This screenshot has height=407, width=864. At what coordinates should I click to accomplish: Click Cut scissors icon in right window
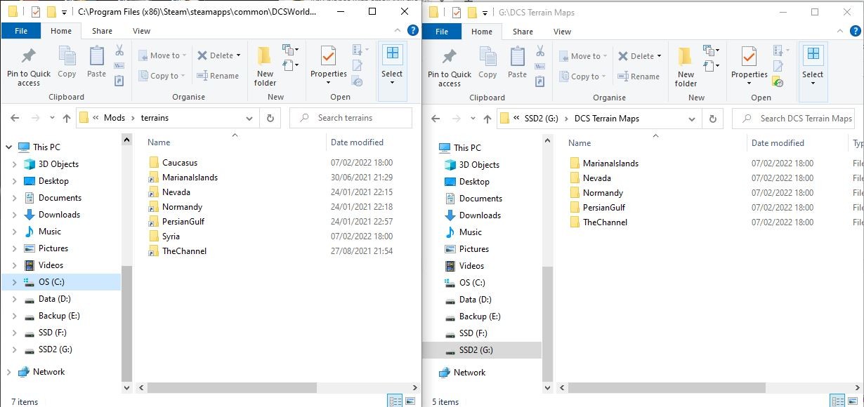point(539,51)
